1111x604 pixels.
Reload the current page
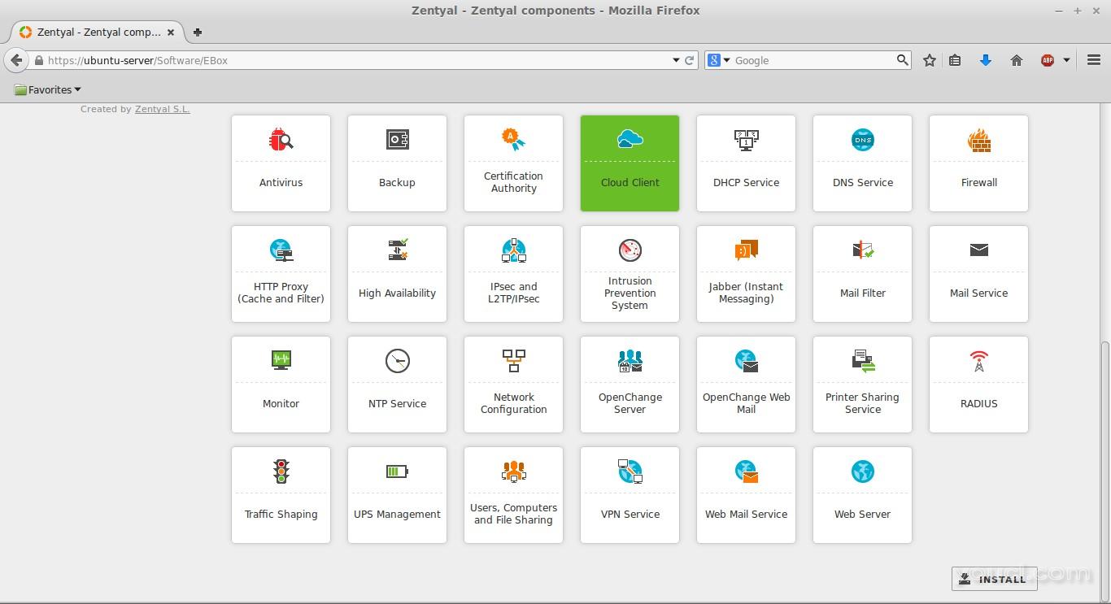point(690,60)
